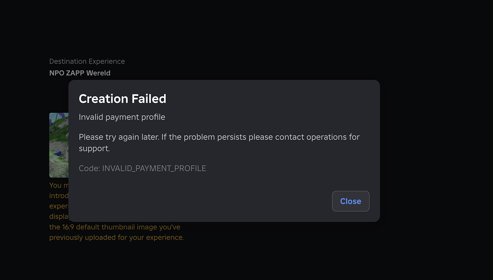Click the 16:9 default thumbnail notice
The height and width of the screenshot is (280, 493).
(x=116, y=227)
